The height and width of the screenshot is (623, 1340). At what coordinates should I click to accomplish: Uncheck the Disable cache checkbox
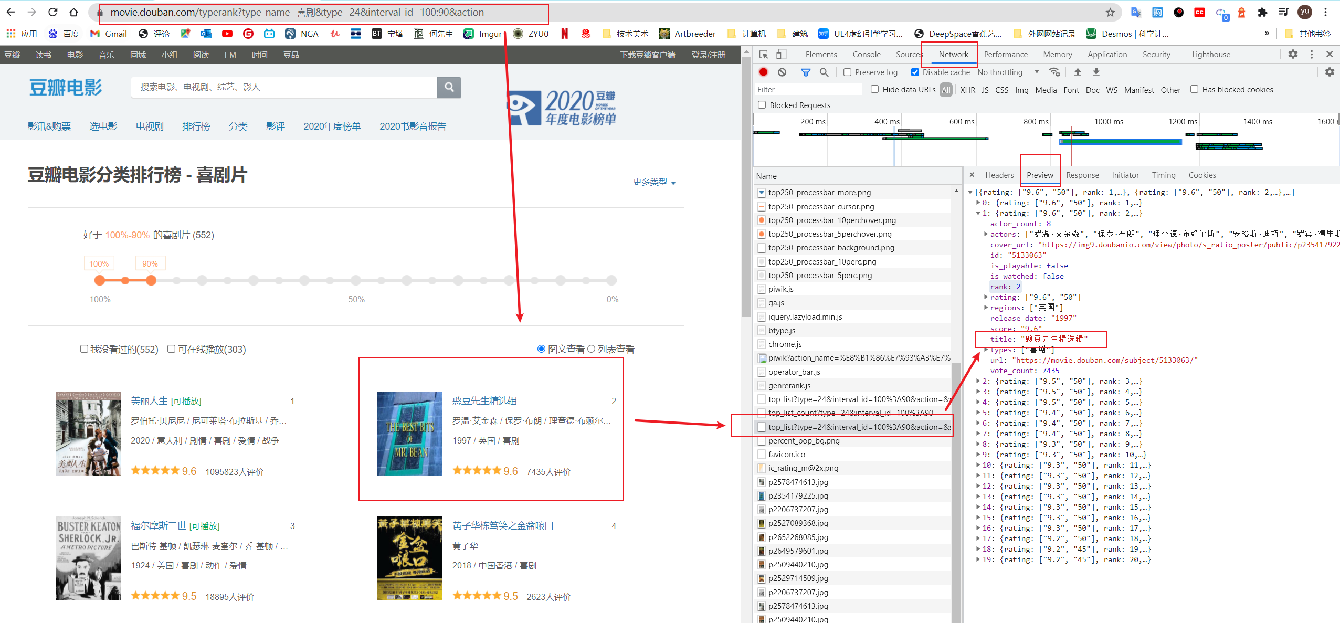(x=915, y=72)
